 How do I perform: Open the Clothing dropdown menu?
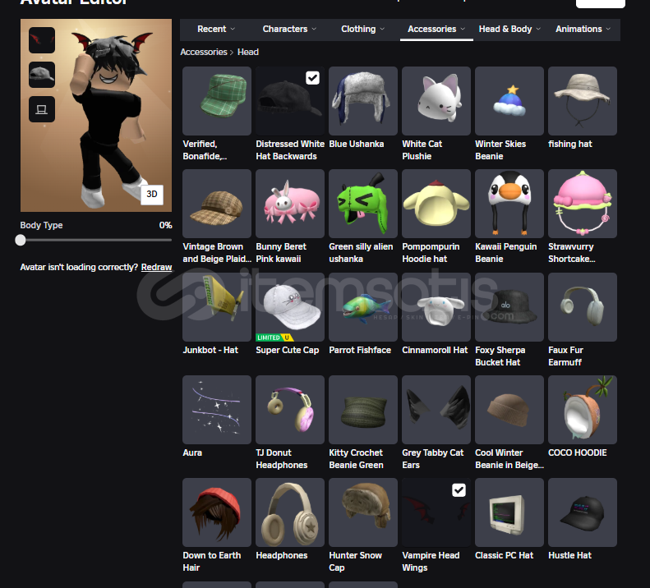pos(362,29)
